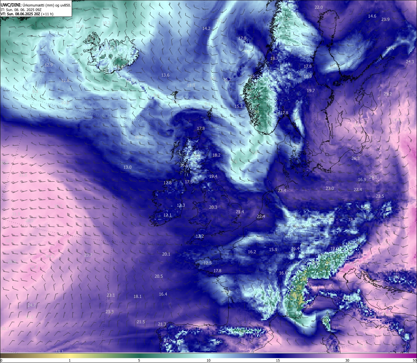Screen dimensions: 417x363
Task: Click the 16.2 value label
Action: coord(252,252)
